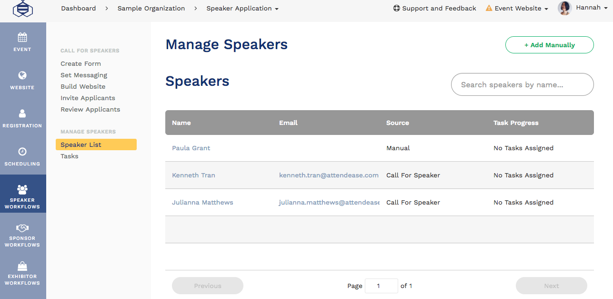613x299 pixels.
Task: Open the Hannah account menu
Action: click(587, 8)
